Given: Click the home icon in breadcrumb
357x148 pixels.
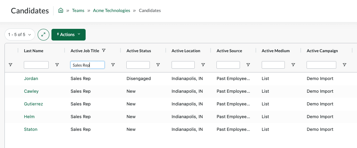Looking at the screenshot, I should point(60,10).
